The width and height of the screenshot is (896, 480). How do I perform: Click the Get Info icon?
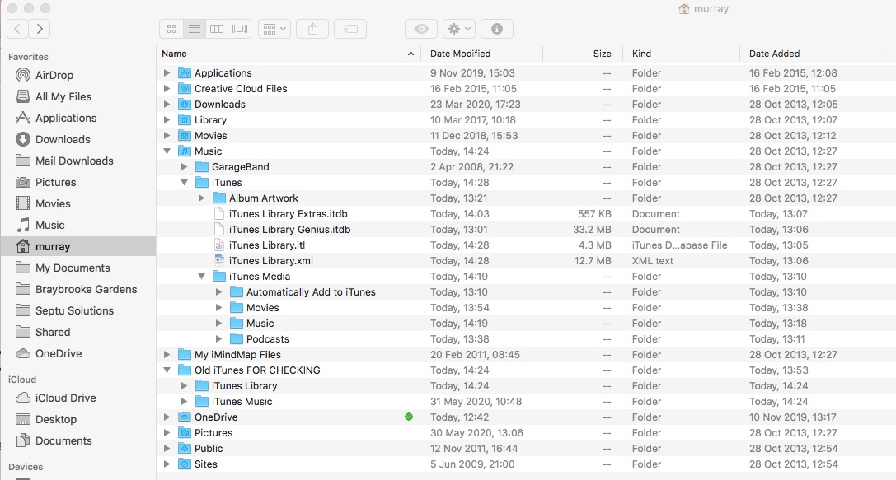[x=496, y=28]
